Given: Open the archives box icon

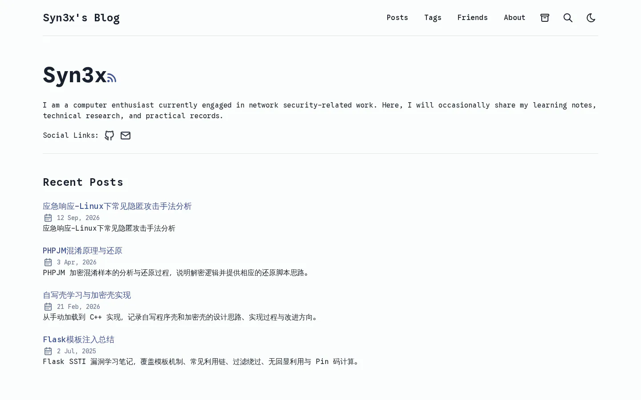Looking at the screenshot, I should click(545, 18).
